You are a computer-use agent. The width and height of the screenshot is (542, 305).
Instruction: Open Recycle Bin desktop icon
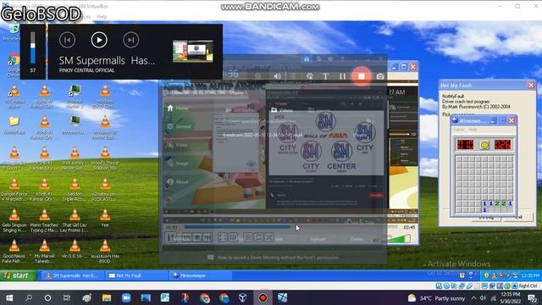click(13, 32)
